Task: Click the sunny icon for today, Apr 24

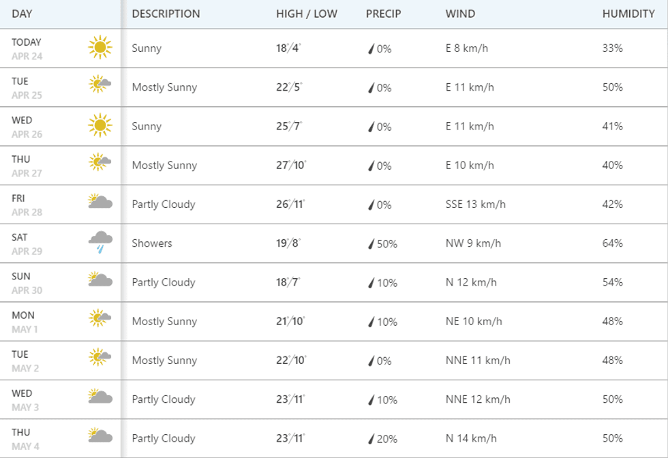Action: [100, 48]
